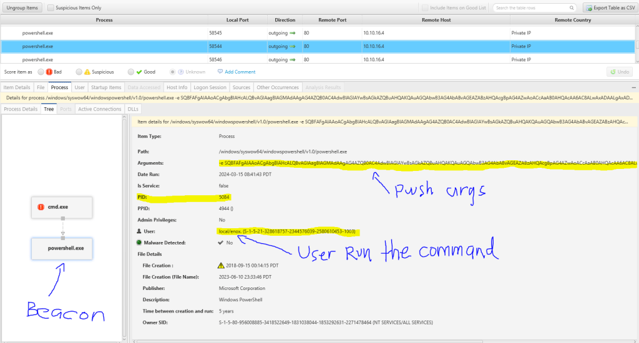
Task: Click the Add Comment speech bubble icon
Action: (220, 72)
